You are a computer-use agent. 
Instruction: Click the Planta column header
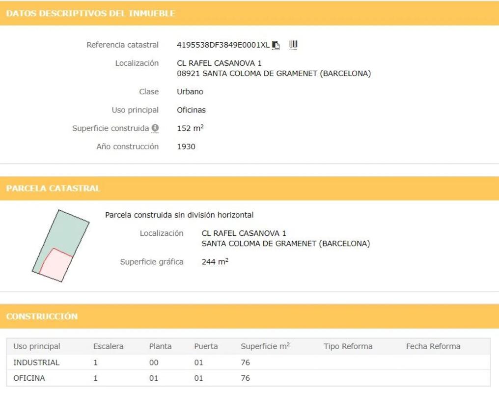click(x=160, y=346)
